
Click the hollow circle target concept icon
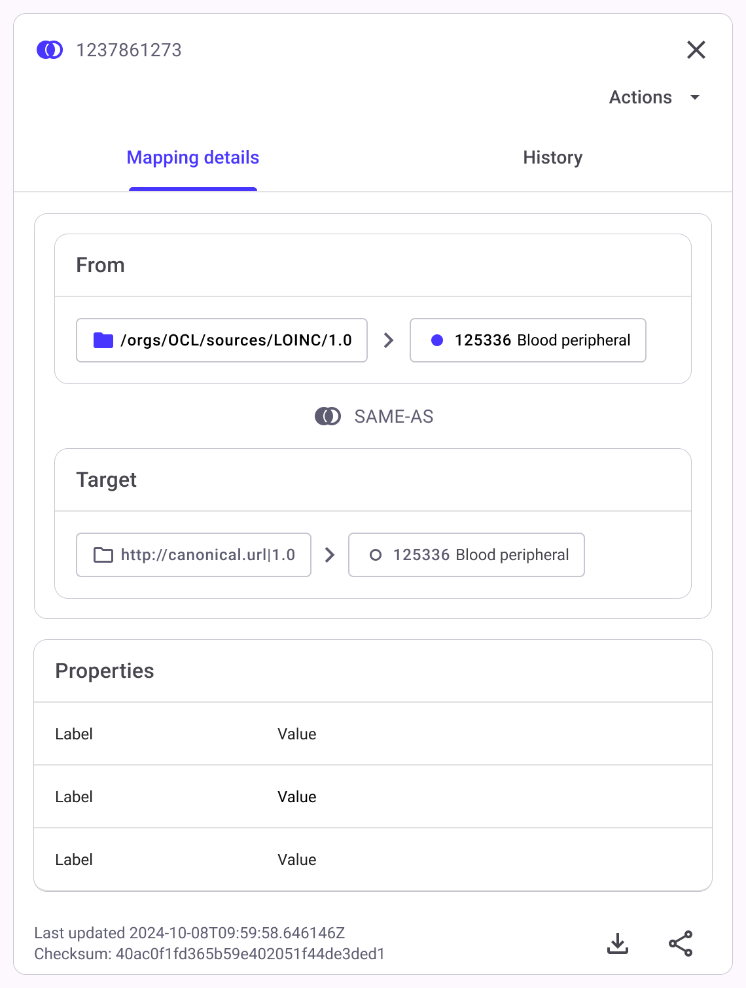(x=376, y=555)
